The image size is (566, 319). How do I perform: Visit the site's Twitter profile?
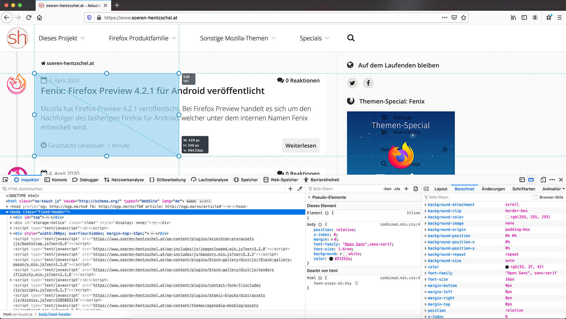(x=352, y=83)
